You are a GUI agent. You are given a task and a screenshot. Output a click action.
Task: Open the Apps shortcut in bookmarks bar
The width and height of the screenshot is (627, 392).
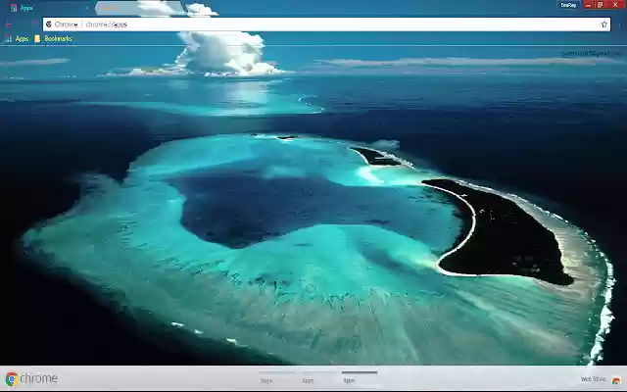click(x=17, y=39)
